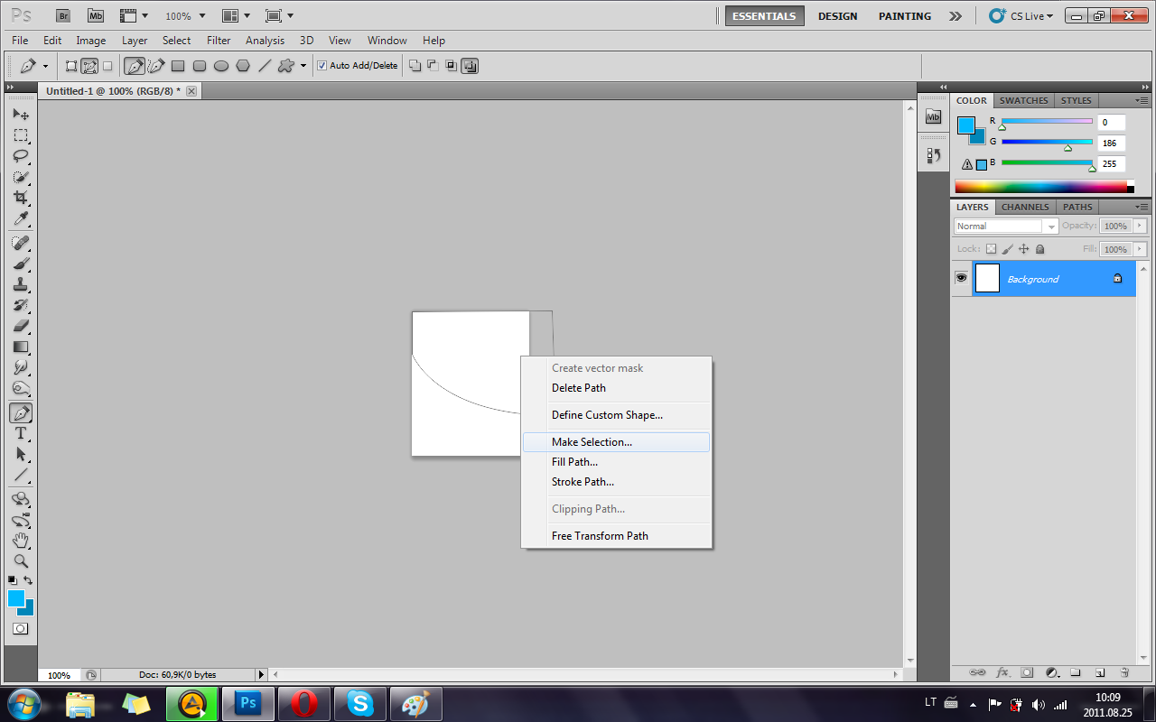Image resolution: width=1156 pixels, height=722 pixels.
Task: Expand more workspaces chevron
Action: [955, 16]
